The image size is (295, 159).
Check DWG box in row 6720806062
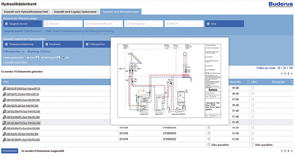pos(253,139)
